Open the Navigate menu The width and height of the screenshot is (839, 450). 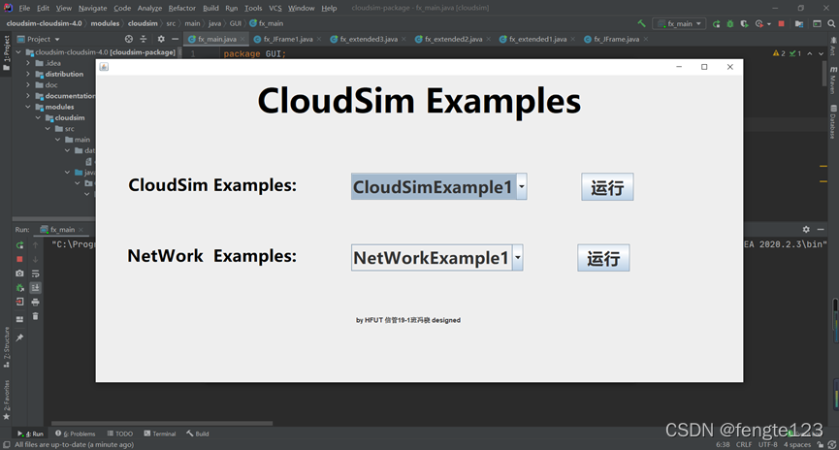[x=92, y=8]
